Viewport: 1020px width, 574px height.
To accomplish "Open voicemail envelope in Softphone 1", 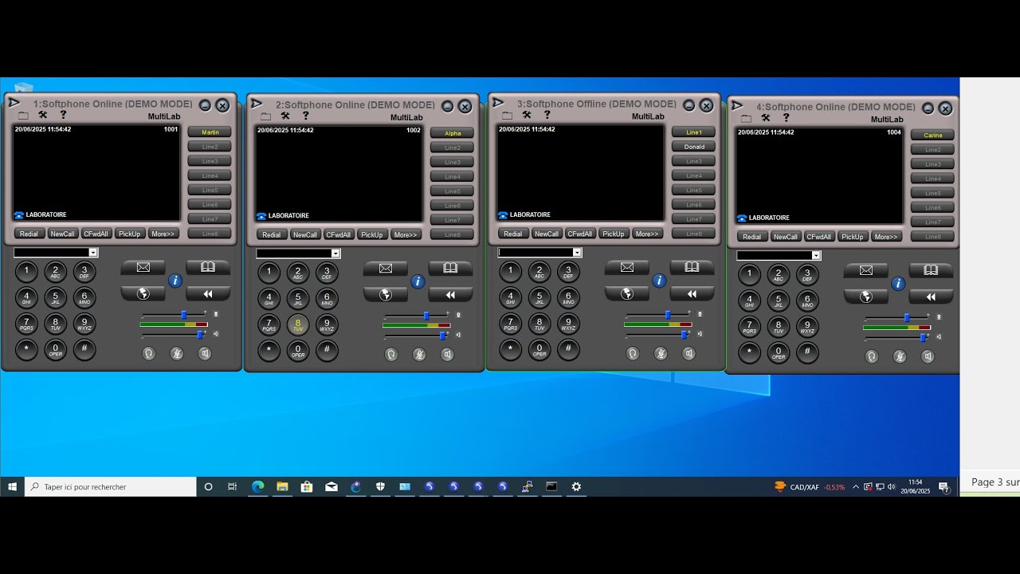I will pos(143,268).
